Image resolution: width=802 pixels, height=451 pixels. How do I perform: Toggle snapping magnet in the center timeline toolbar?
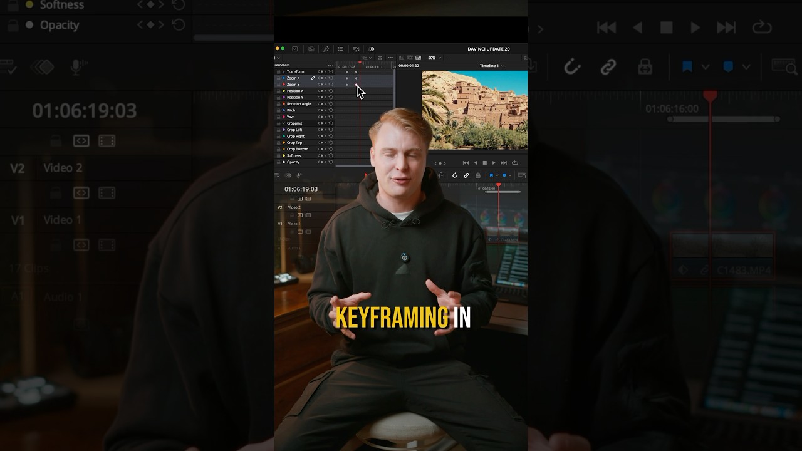coord(455,175)
